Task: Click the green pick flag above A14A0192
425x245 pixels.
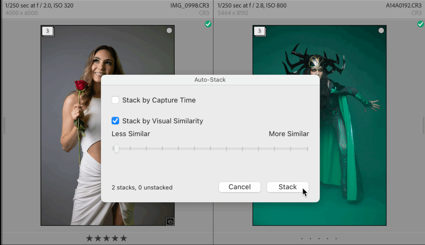Action: point(420,24)
